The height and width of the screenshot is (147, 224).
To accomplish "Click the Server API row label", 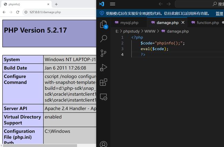I will coord(16,109).
